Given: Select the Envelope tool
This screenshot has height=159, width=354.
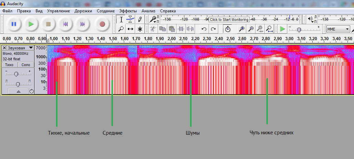Looking at the screenshot, I should click(130, 20).
